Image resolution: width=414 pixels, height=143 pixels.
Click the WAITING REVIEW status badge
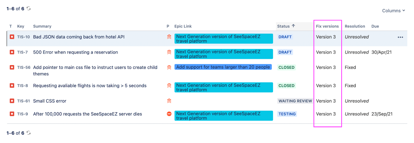295,101
